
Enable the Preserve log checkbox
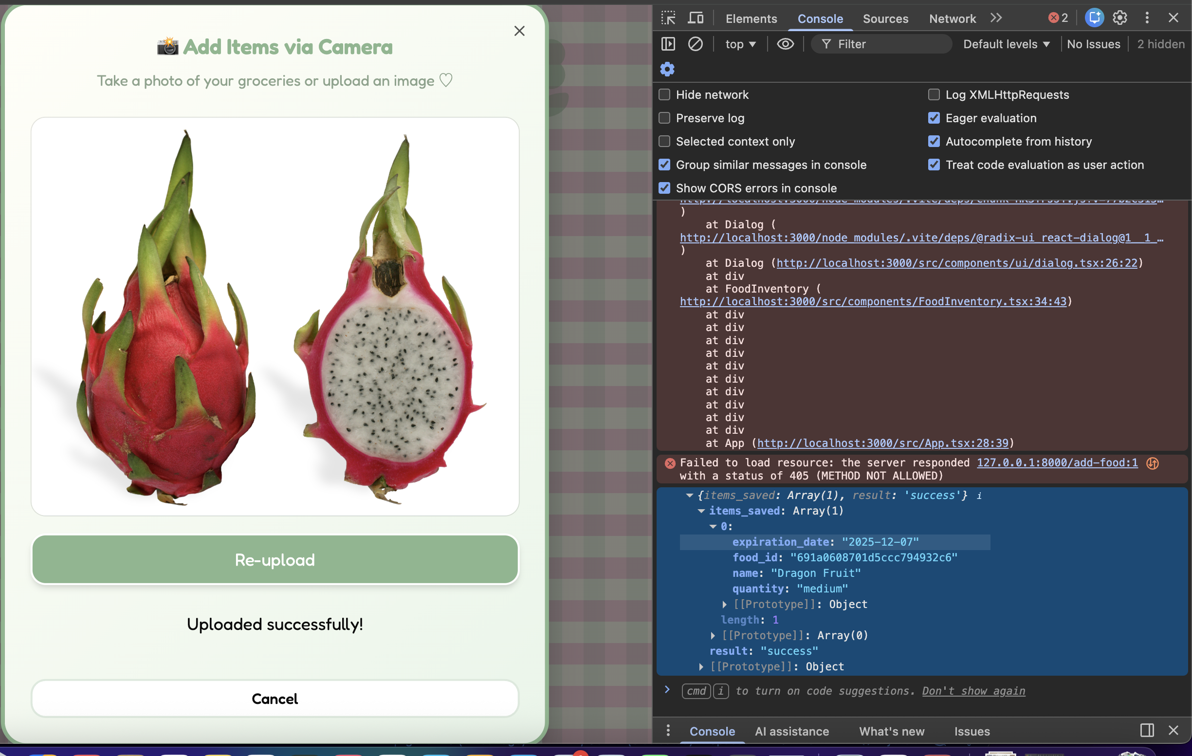(x=664, y=118)
